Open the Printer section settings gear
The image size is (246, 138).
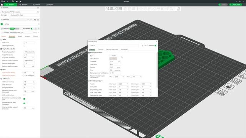tap(38, 8)
